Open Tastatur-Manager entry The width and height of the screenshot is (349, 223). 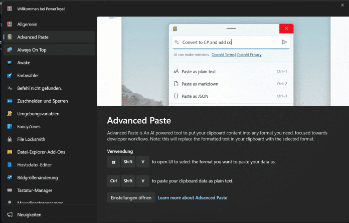(x=49, y=190)
